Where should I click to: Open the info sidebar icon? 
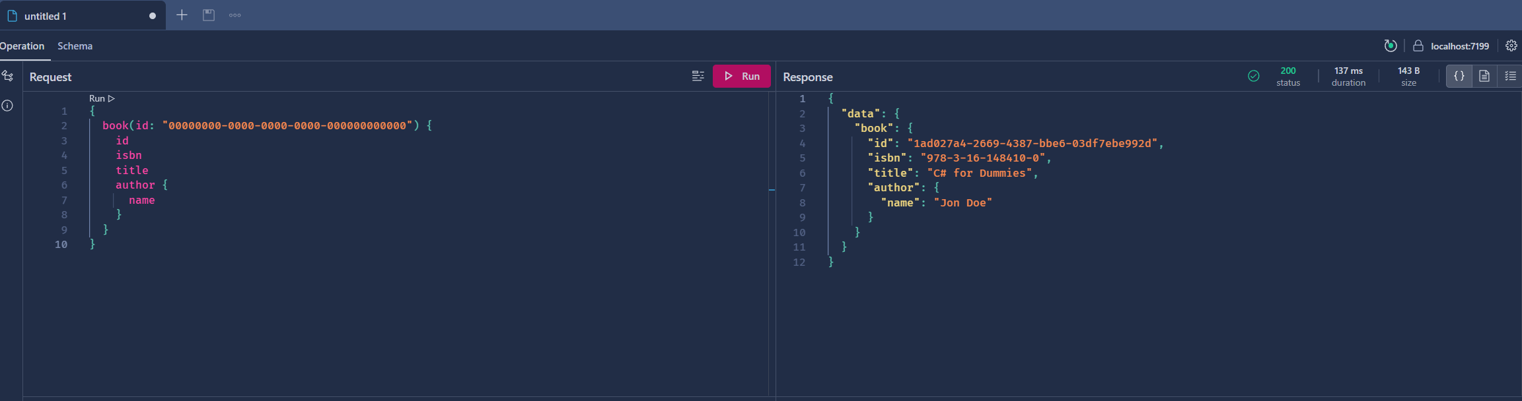coord(7,106)
